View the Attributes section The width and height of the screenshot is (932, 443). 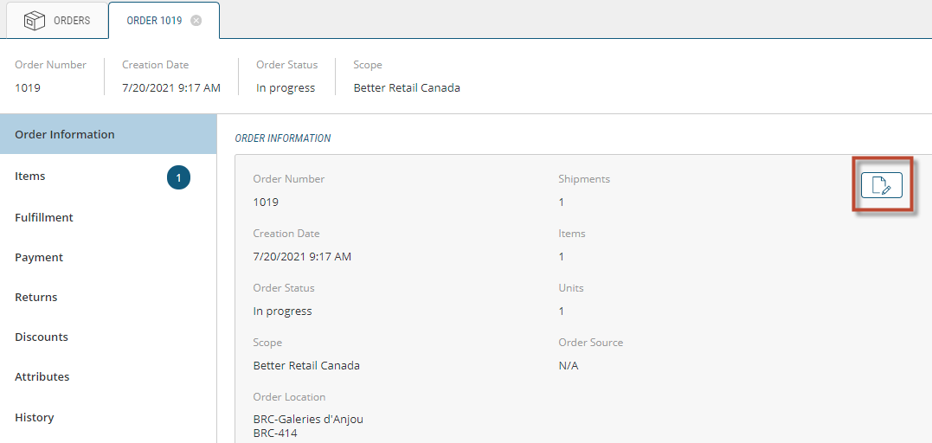pos(42,377)
